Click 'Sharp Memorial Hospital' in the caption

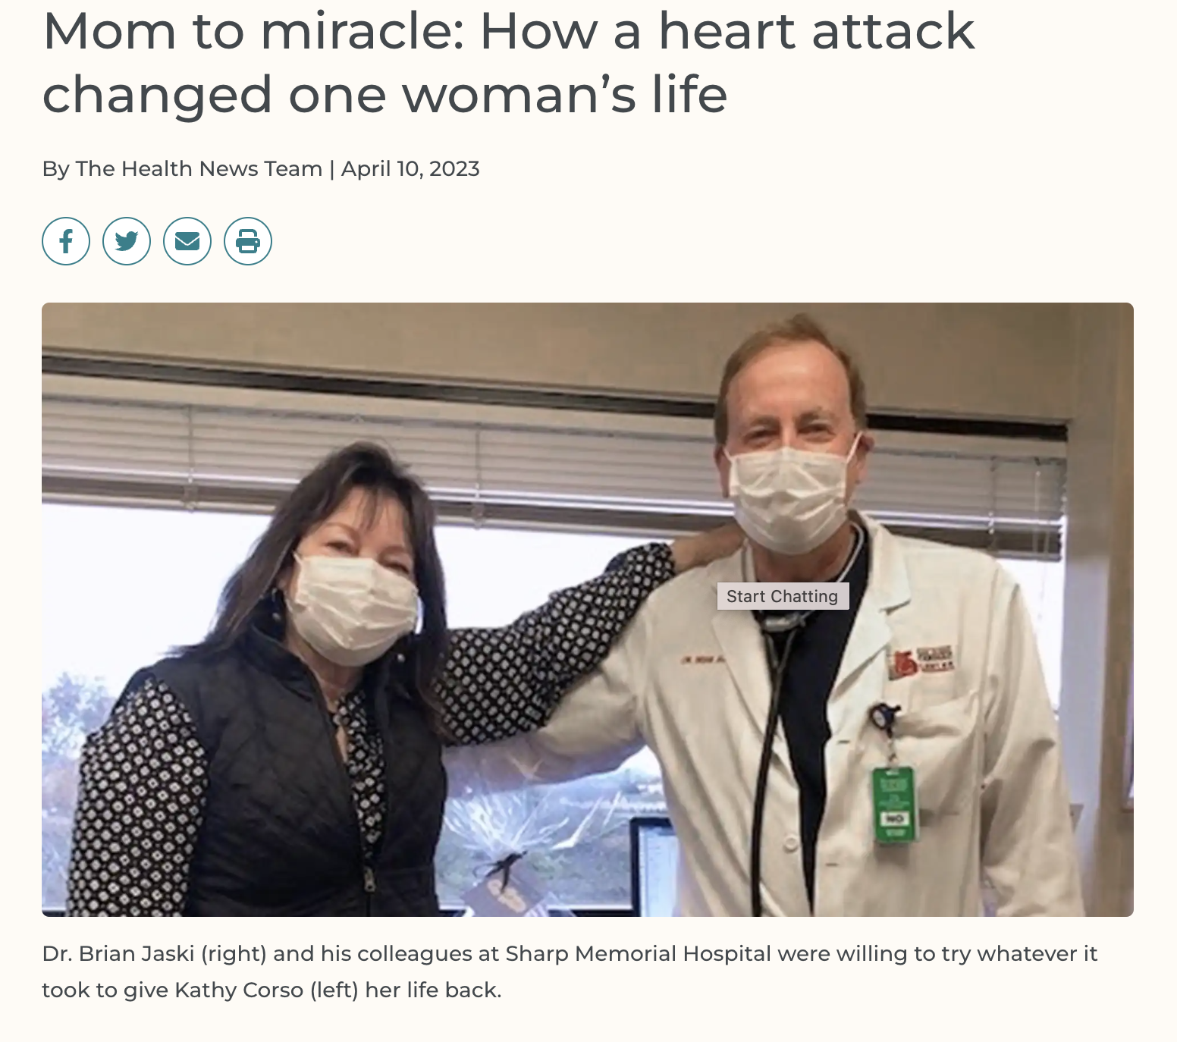pos(638,953)
